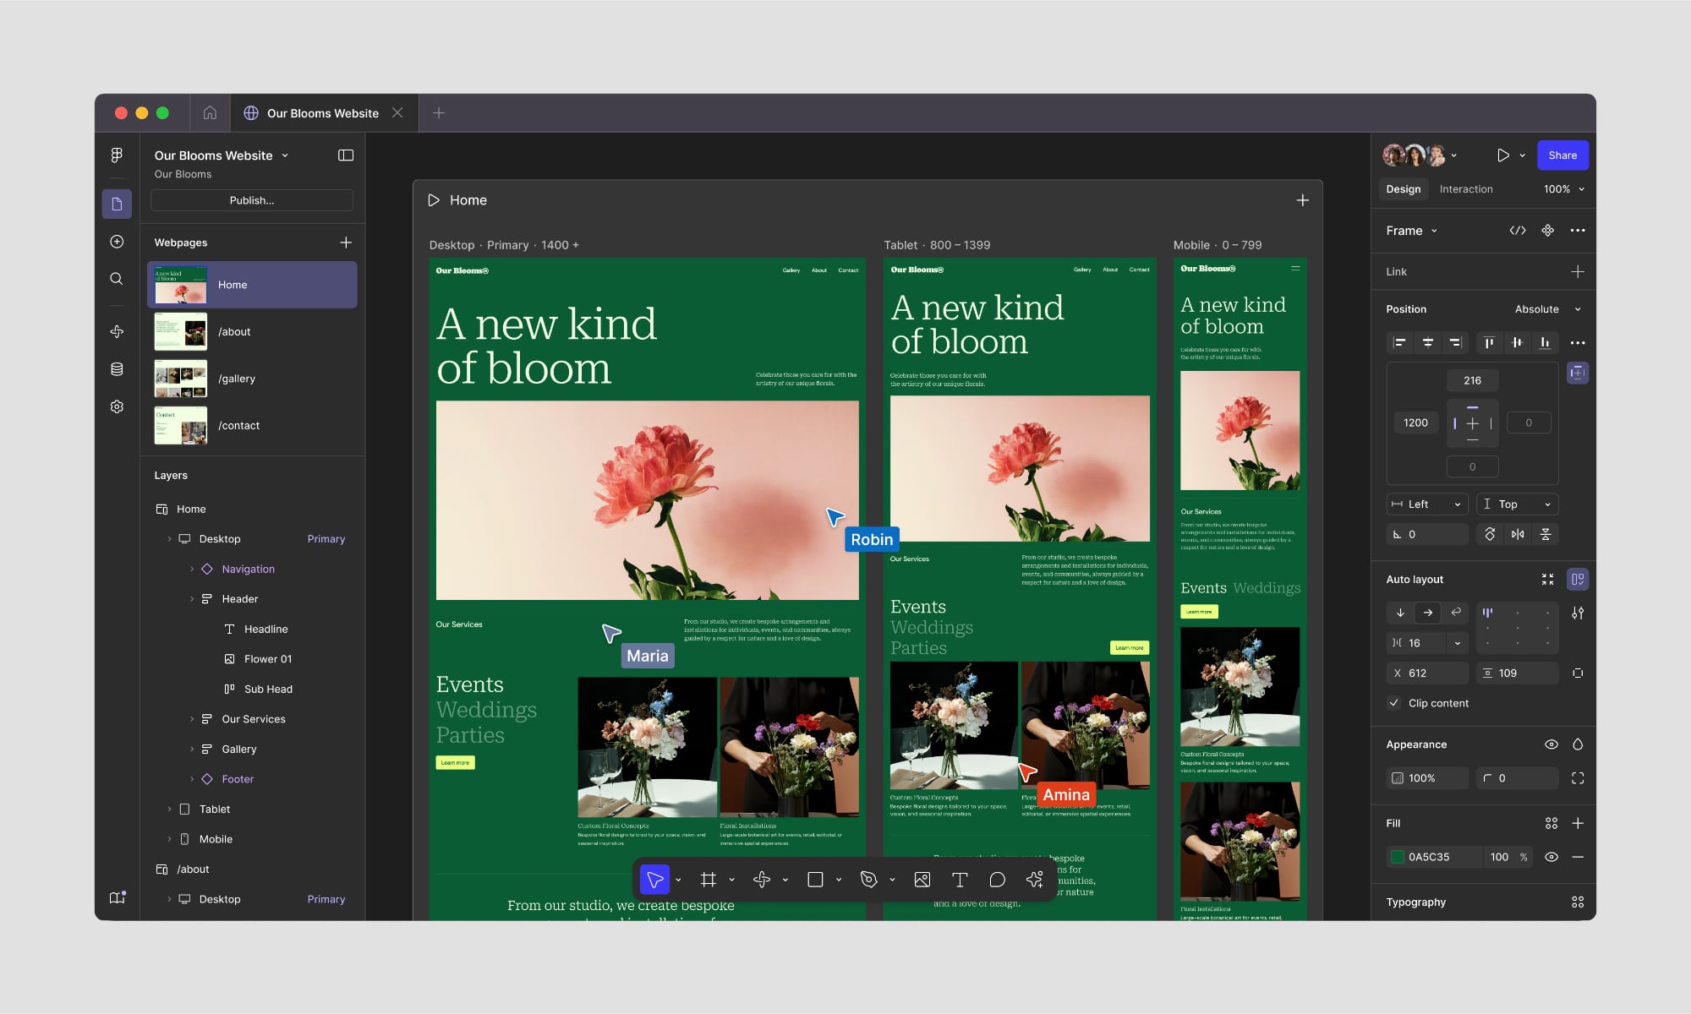This screenshot has height=1014, width=1691.
Task: Open the Search icon in left sidebar
Action: point(117,279)
